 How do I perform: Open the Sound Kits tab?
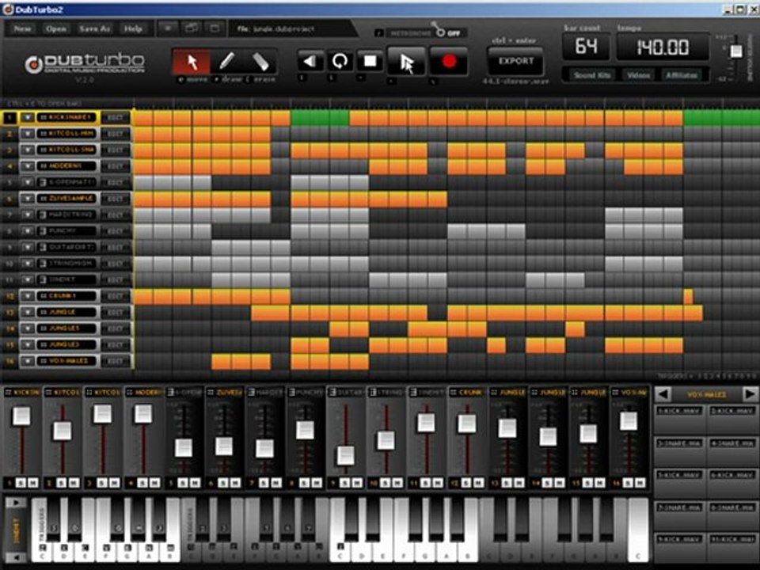click(591, 75)
